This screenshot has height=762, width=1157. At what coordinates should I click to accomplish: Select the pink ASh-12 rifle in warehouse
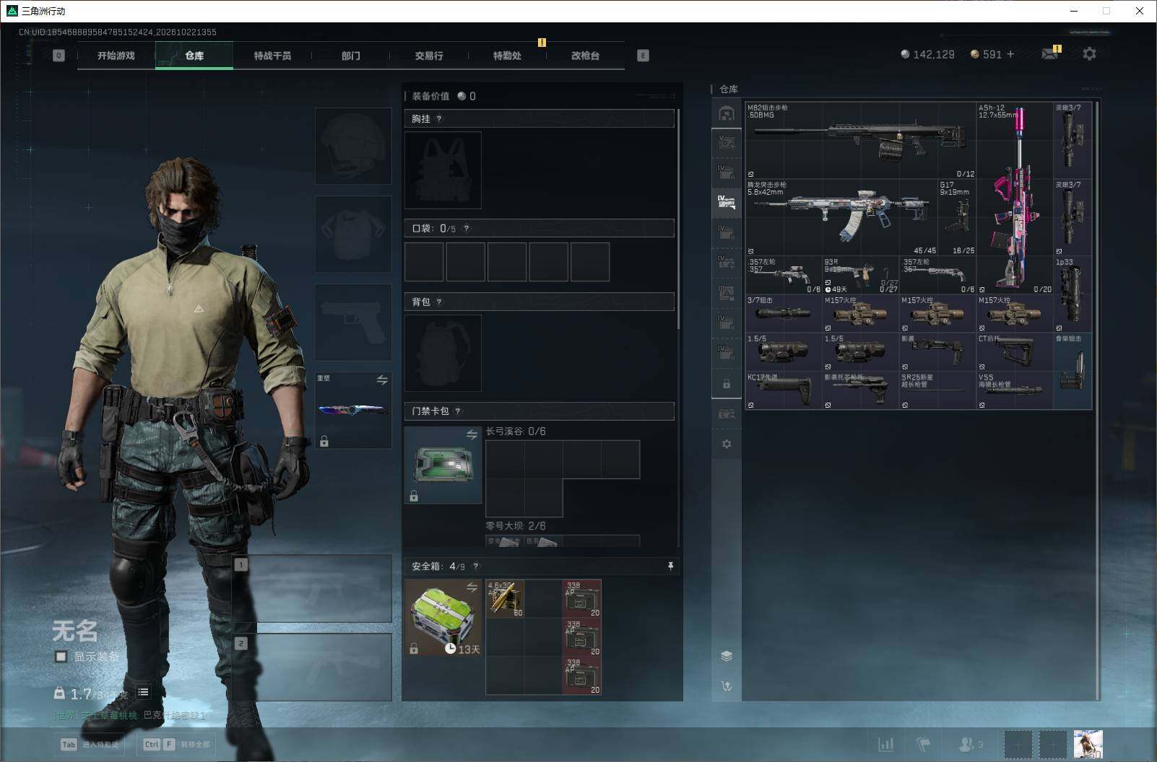(1015, 198)
